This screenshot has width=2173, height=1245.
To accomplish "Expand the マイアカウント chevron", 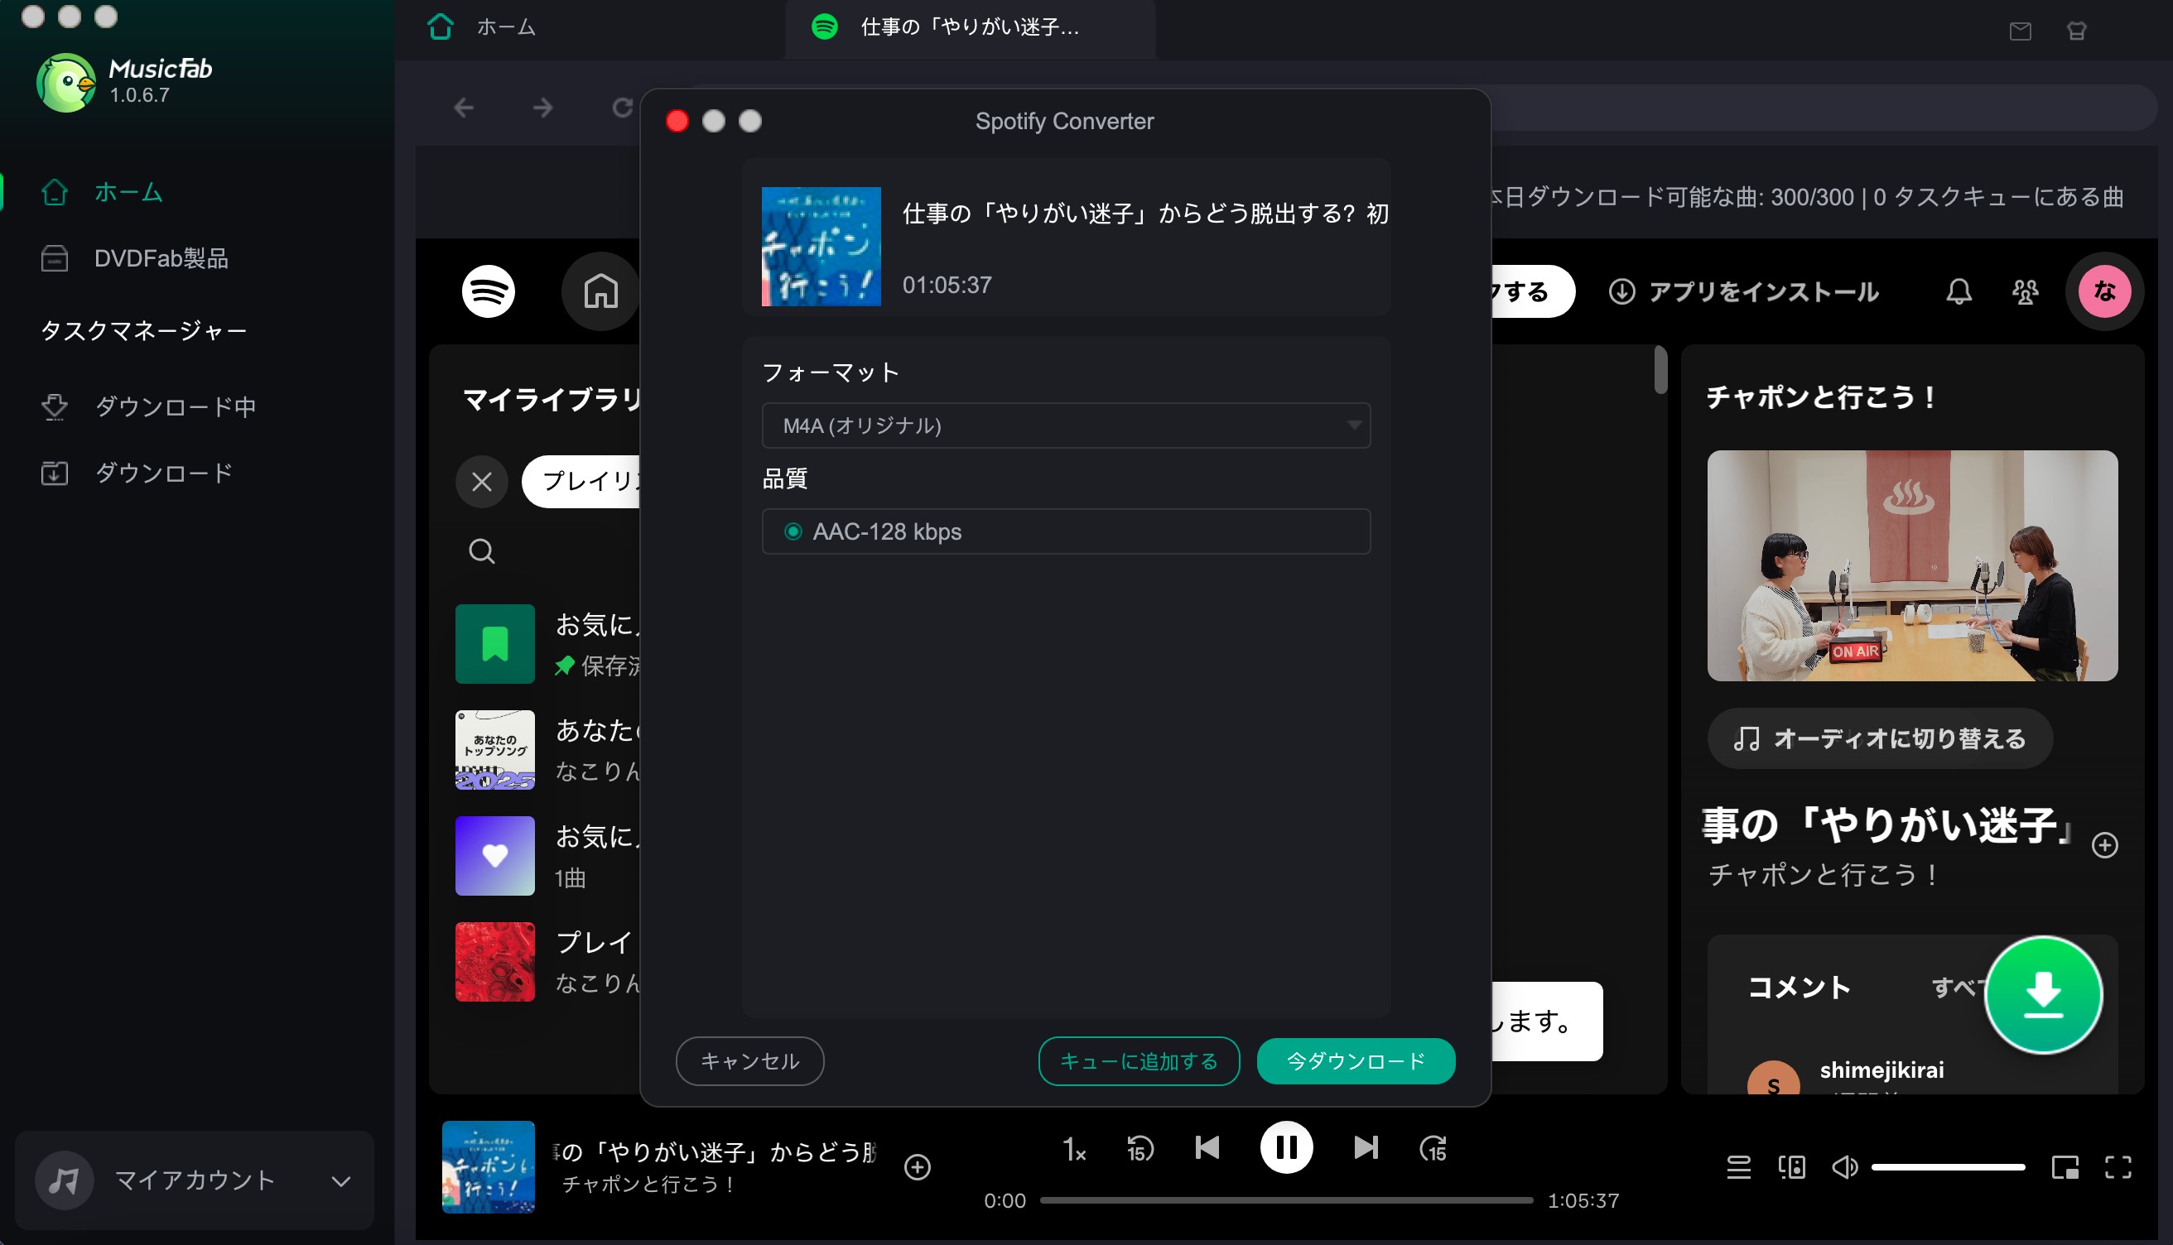I will (341, 1181).
